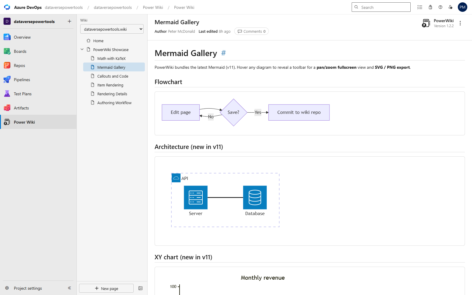Click the Peter McDonald author name
The width and height of the screenshot is (472, 295).
[x=181, y=31]
